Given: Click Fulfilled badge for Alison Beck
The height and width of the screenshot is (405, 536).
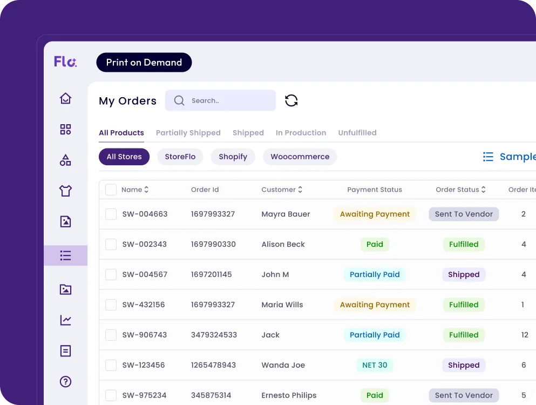Looking at the screenshot, I should pyautogui.click(x=464, y=244).
